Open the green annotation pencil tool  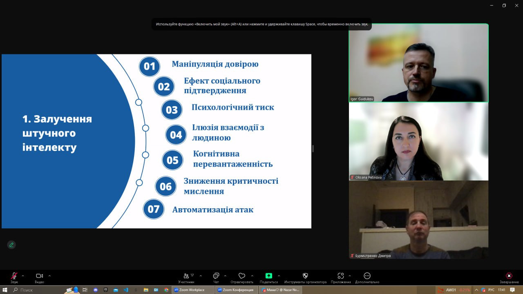coord(11,245)
